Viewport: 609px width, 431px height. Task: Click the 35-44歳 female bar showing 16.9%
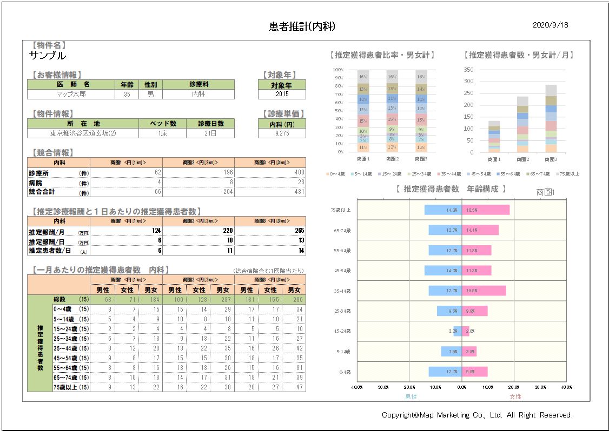484,291
